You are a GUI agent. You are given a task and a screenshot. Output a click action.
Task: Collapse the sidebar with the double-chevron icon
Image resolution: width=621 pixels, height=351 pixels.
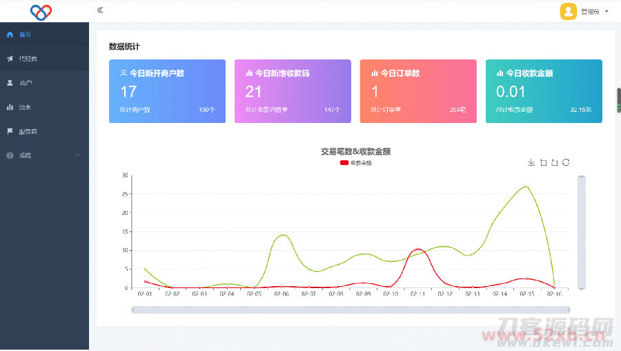click(x=100, y=10)
